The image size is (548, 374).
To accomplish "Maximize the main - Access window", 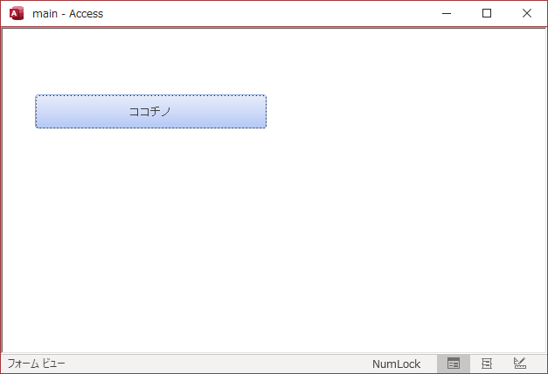I will (487, 13).
